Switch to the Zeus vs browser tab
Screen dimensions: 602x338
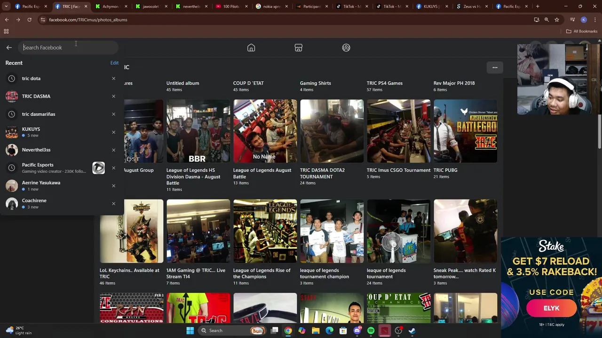473,7
